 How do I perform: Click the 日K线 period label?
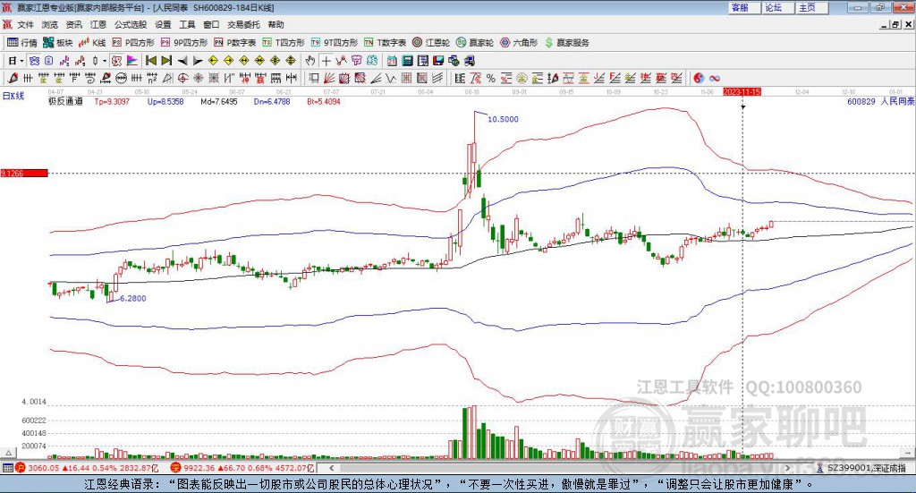click(13, 96)
